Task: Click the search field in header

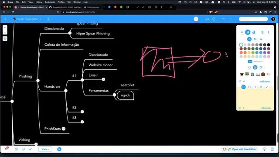Action: point(253,19)
